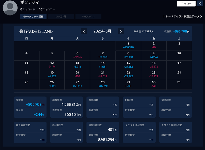Select May 6 cell showing -99,925
The height and width of the screenshot is (150, 205).
coord(77,56)
